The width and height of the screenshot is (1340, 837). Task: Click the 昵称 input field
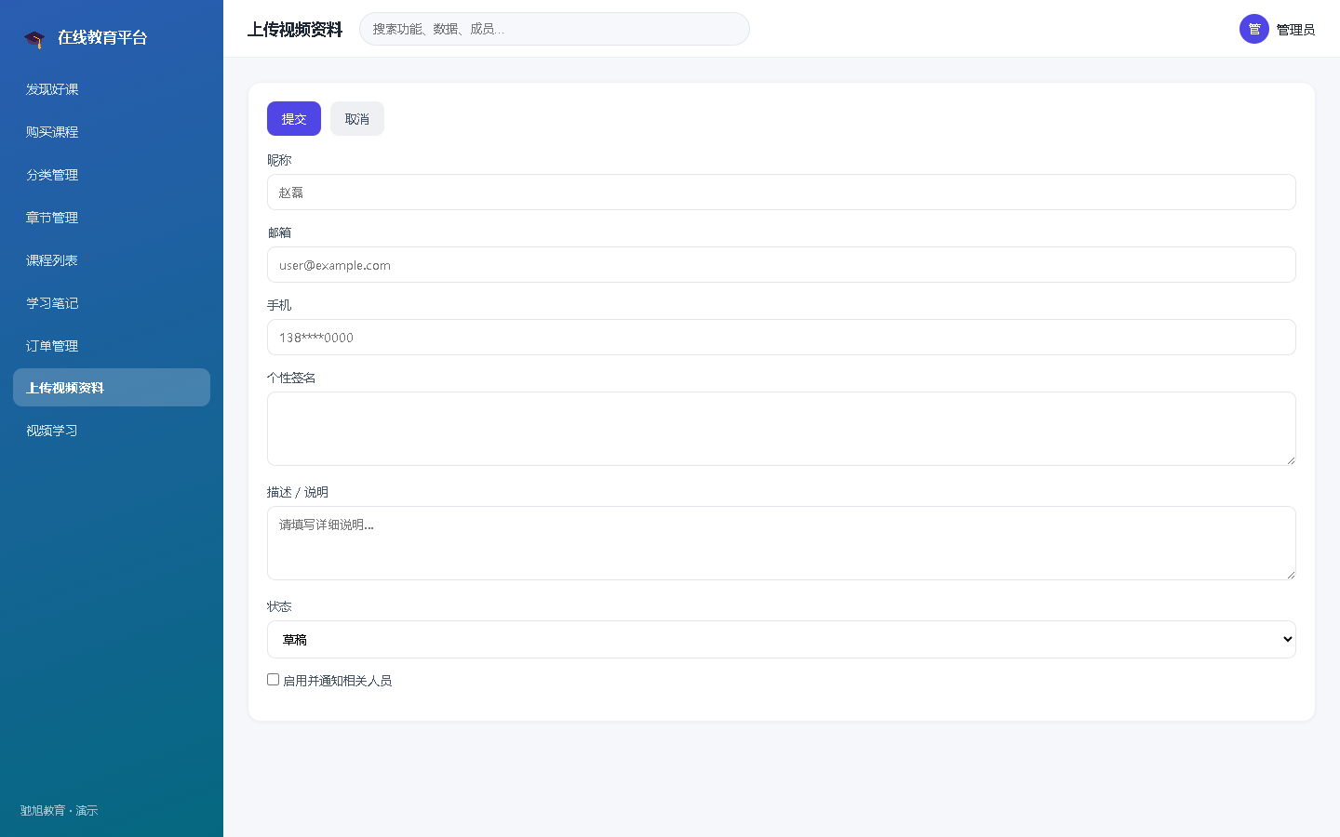(782, 193)
